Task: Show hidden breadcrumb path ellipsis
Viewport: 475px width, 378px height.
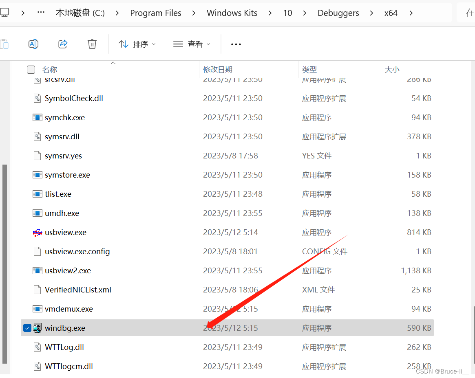Action: 41,12
